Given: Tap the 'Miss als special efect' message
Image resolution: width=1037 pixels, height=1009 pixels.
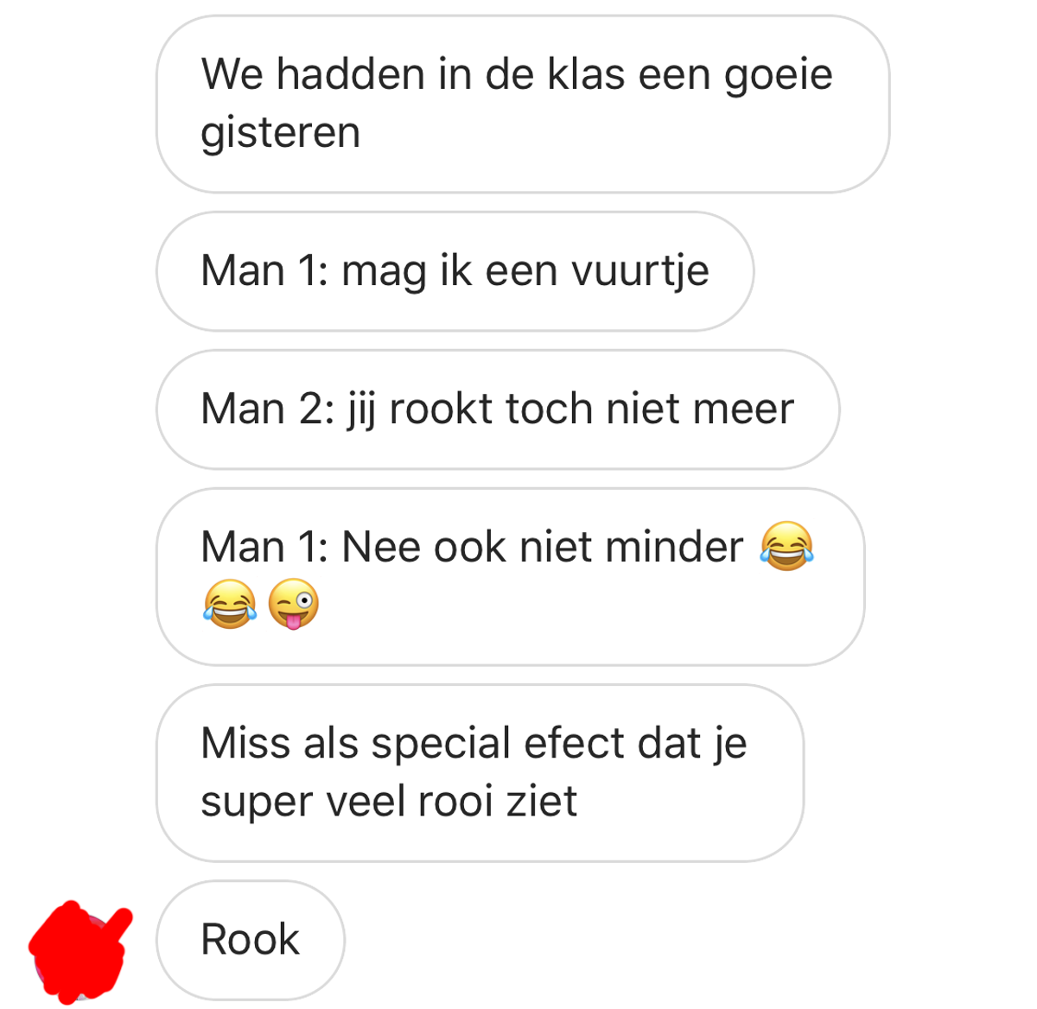Looking at the screenshot, I should pyautogui.click(x=480, y=772).
